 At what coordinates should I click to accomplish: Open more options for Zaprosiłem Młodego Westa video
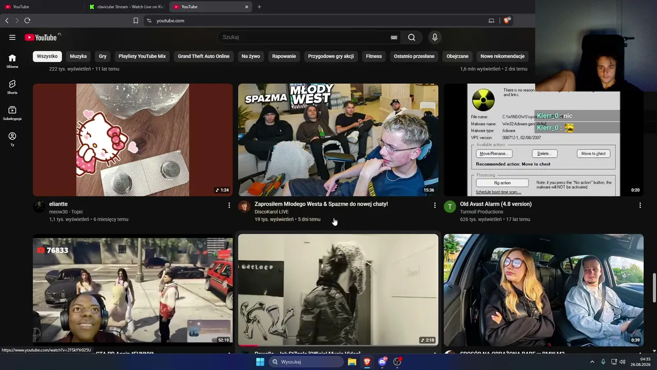pyautogui.click(x=434, y=205)
